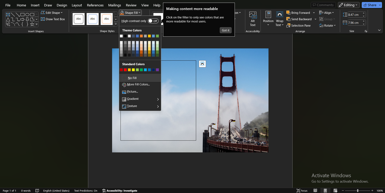Choose the Rectangle shape in Insert Shapes

point(23,14)
